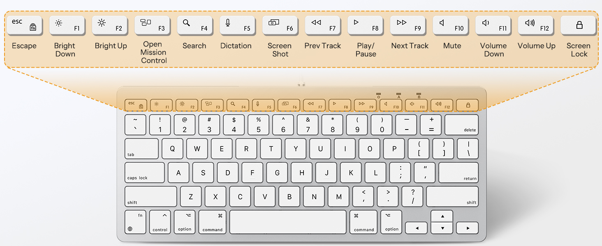
Task: Select the enlarged F1 brightness down key
Action: point(67,25)
